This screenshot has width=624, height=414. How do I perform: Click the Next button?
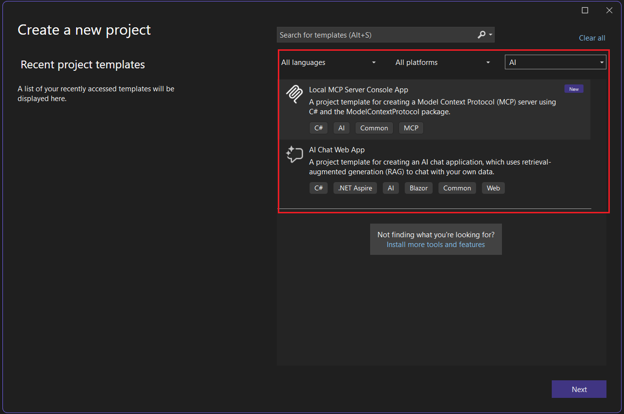pos(579,389)
